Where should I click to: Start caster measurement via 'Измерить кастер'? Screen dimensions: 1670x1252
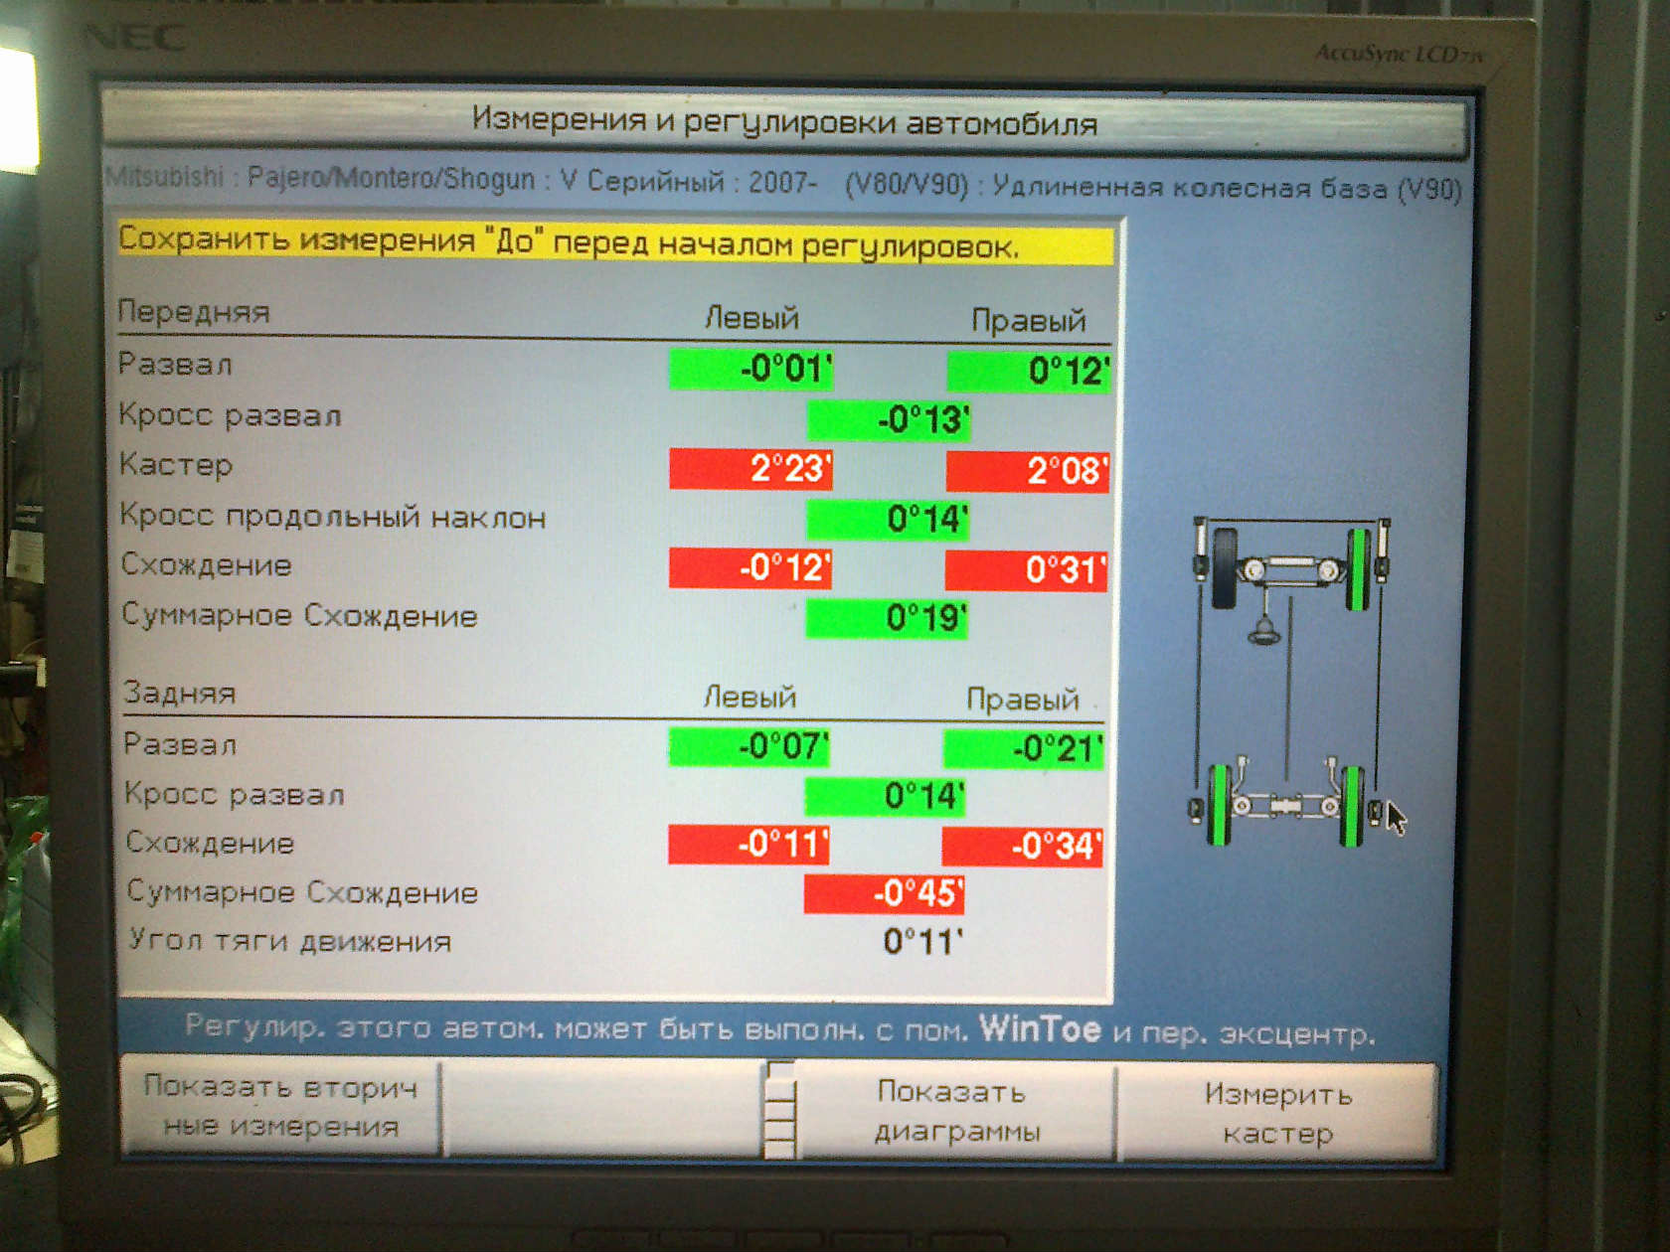coord(1278,1114)
